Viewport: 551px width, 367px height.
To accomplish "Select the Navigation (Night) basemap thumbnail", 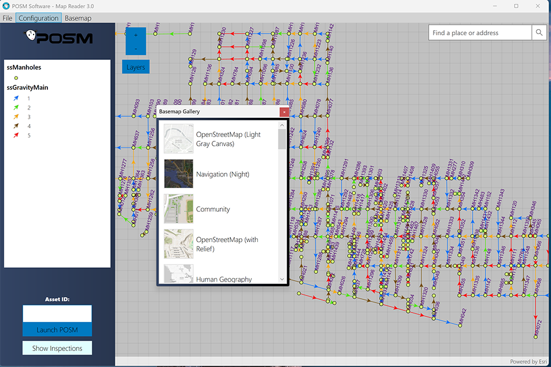I will (x=179, y=174).
